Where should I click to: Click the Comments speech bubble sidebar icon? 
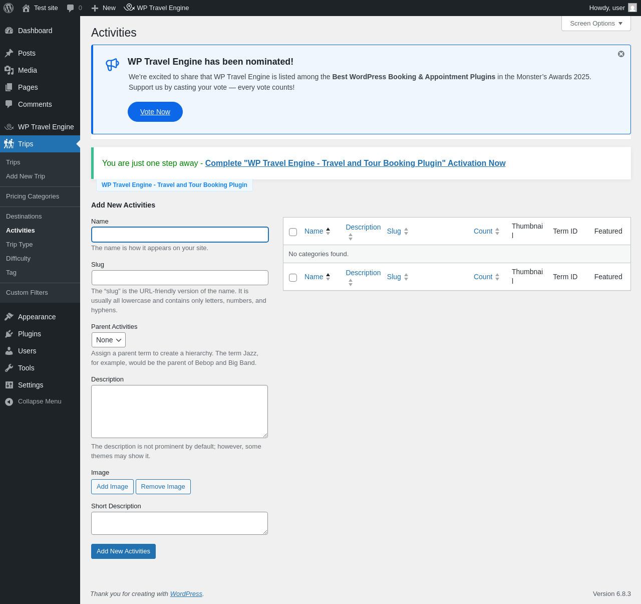(x=9, y=104)
